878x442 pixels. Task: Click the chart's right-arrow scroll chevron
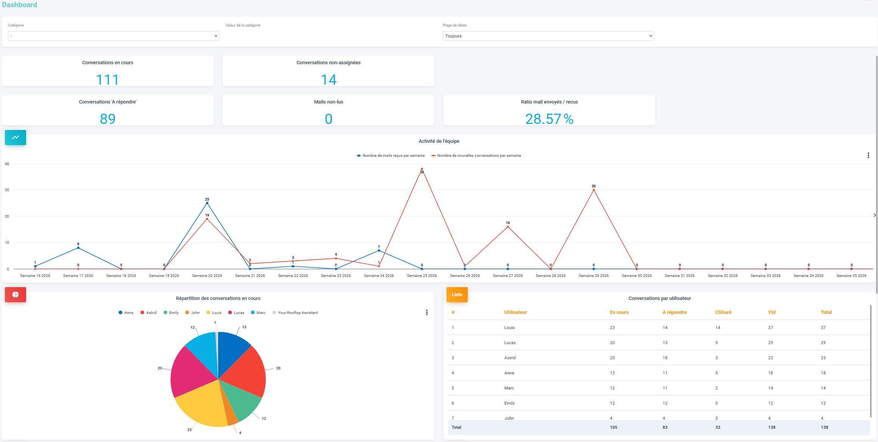[x=875, y=215]
